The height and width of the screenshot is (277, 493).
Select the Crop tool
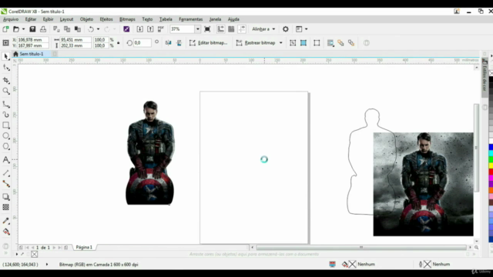coord(6,81)
